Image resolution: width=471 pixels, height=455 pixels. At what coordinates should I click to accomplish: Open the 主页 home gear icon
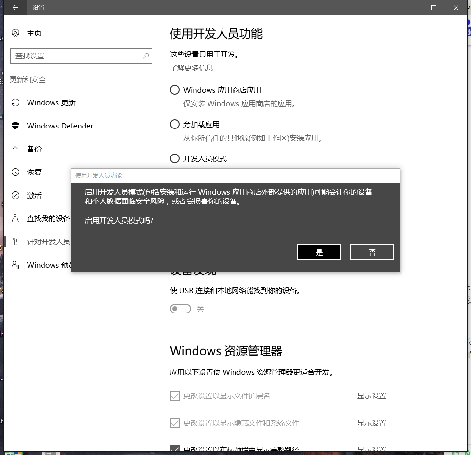15,33
